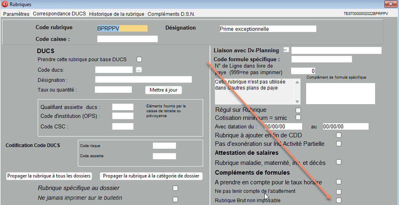This screenshot has height=205, width=399.
Task: Click the Mettre à jour button
Action: pyautogui.click(x=163, y=90)
